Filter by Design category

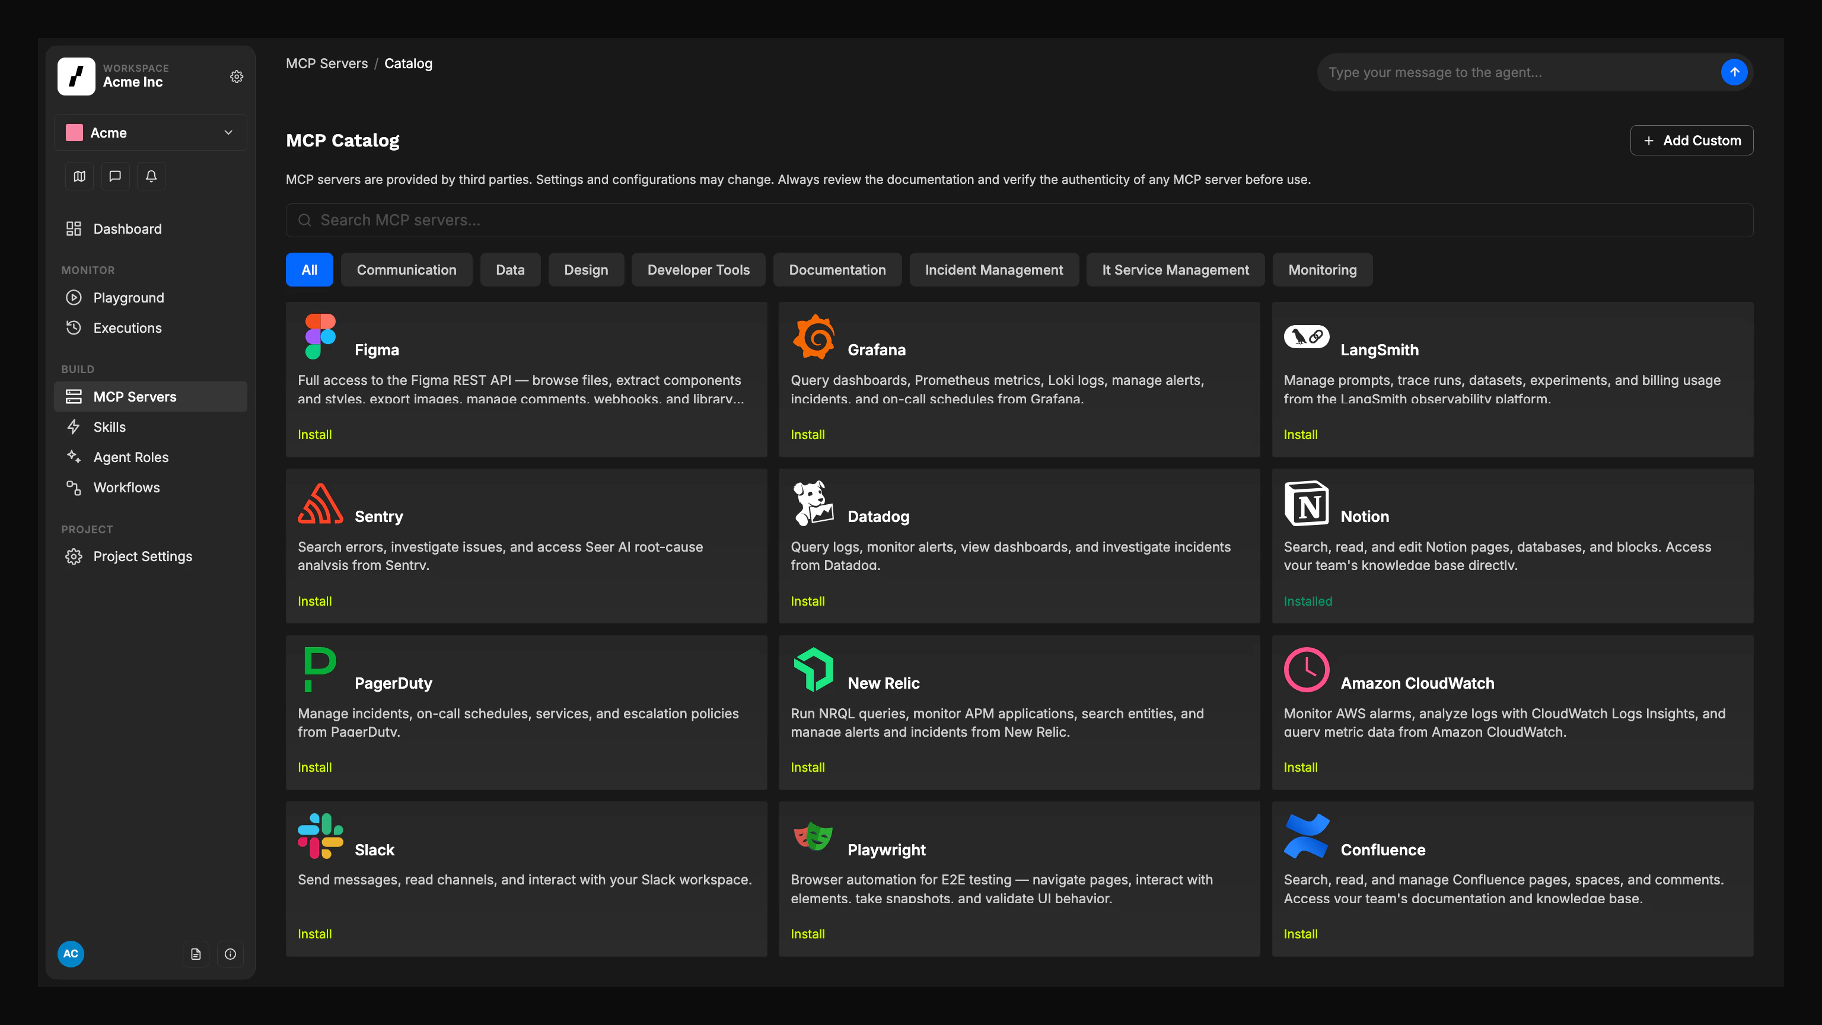587,269
